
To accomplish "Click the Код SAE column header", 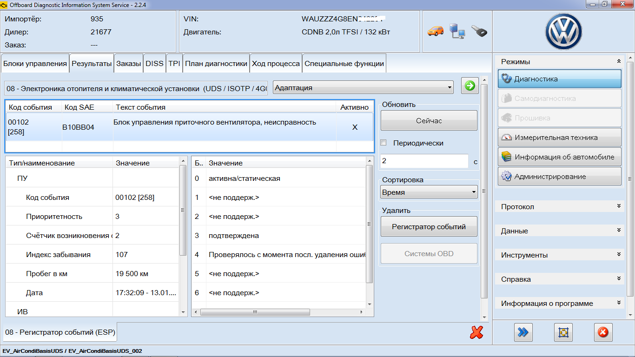I will (87, 107).
